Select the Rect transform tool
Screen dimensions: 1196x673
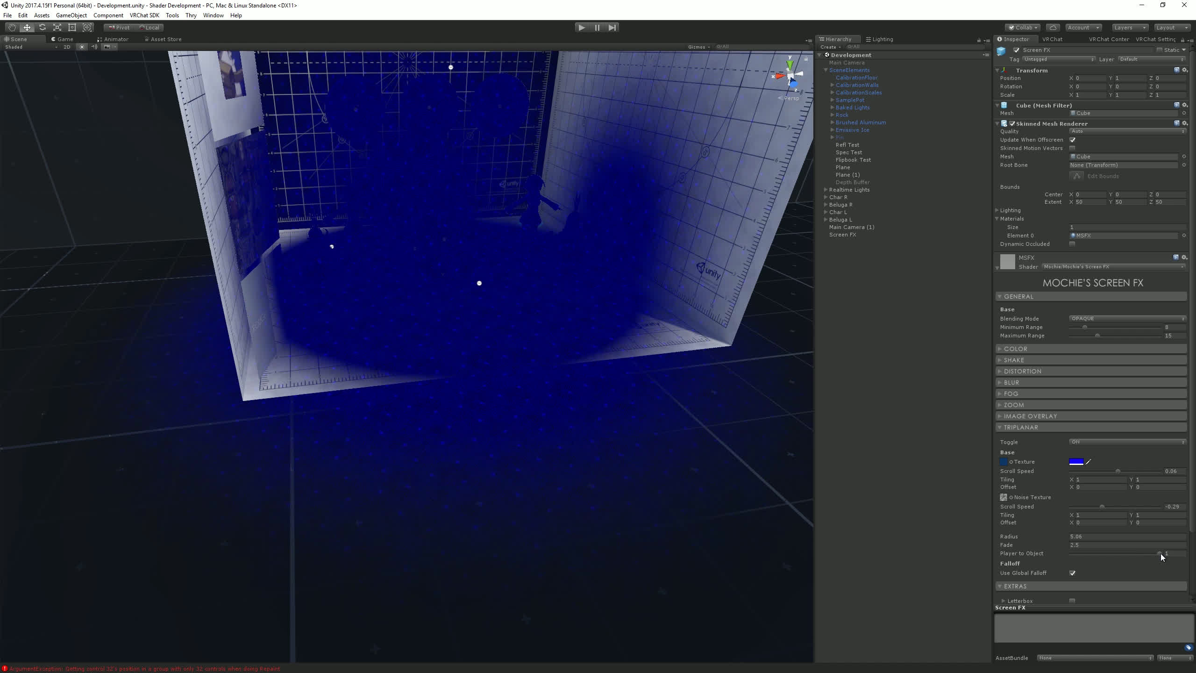(72, 27)
